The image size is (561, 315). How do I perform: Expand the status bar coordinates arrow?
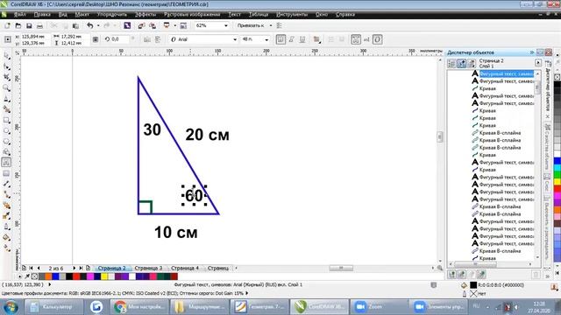pos(50,284)
